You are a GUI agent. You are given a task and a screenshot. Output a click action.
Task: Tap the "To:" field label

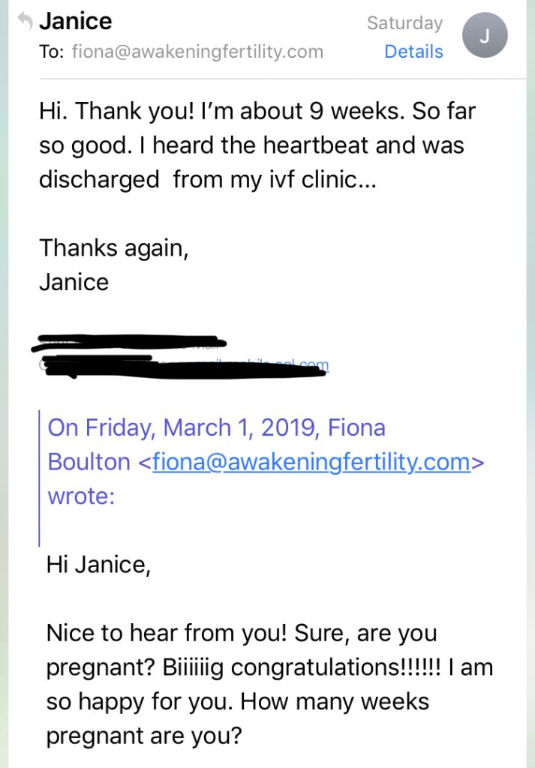[x=52, y=52]
